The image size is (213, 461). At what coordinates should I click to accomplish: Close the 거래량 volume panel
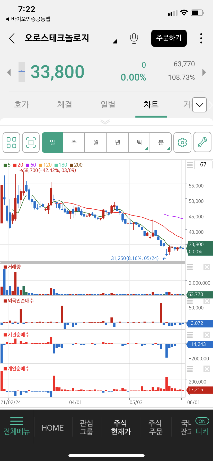tap(207, 267)
